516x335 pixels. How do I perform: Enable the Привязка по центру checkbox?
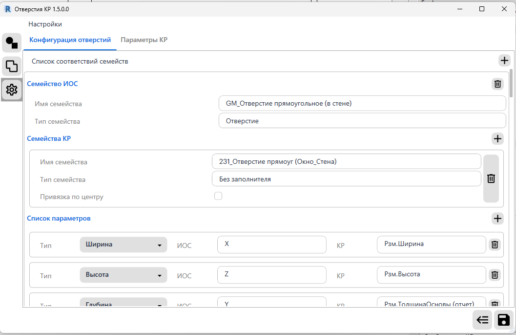tap(218, 196)
